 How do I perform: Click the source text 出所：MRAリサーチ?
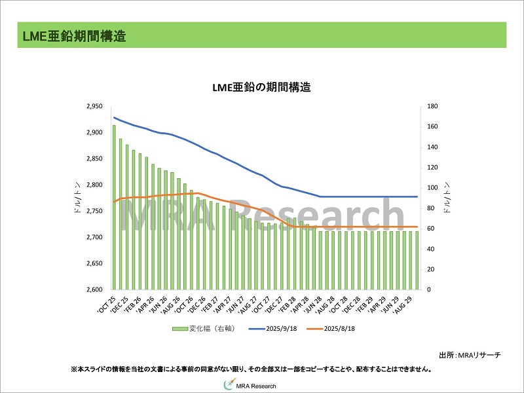click(478, 354)
